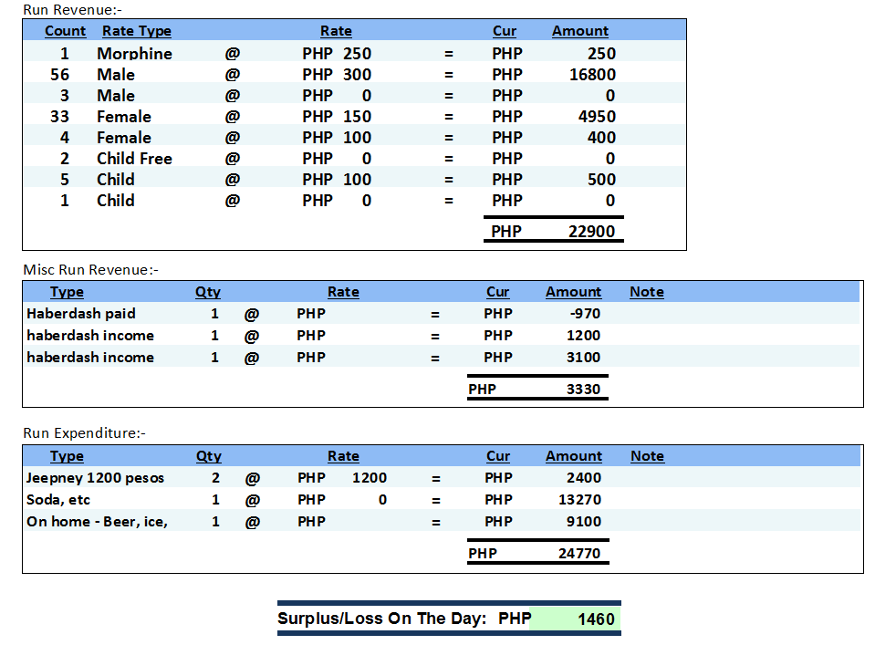
Task: Select the Female amount cell showing 4950
Action: [597, 117]
